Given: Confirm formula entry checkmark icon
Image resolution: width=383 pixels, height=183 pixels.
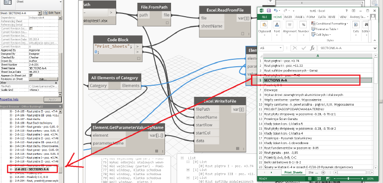Looking at the screenshot, I should pyautogui.click(x=304, y=48).
